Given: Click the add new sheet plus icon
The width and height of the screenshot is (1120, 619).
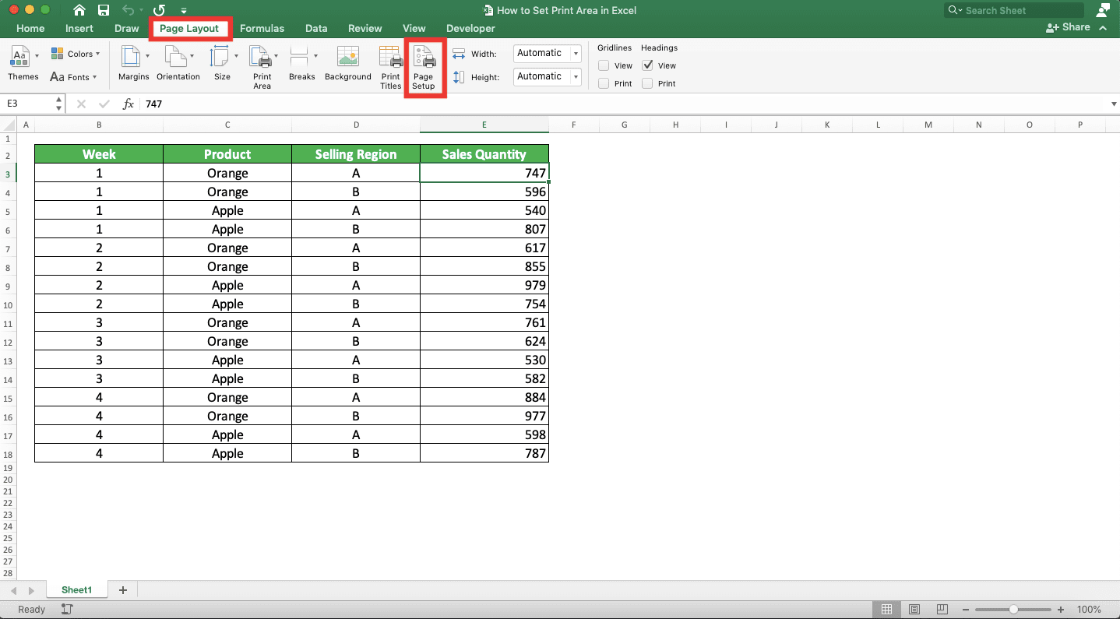Looking at the screenshot, I should pos(122,590).
